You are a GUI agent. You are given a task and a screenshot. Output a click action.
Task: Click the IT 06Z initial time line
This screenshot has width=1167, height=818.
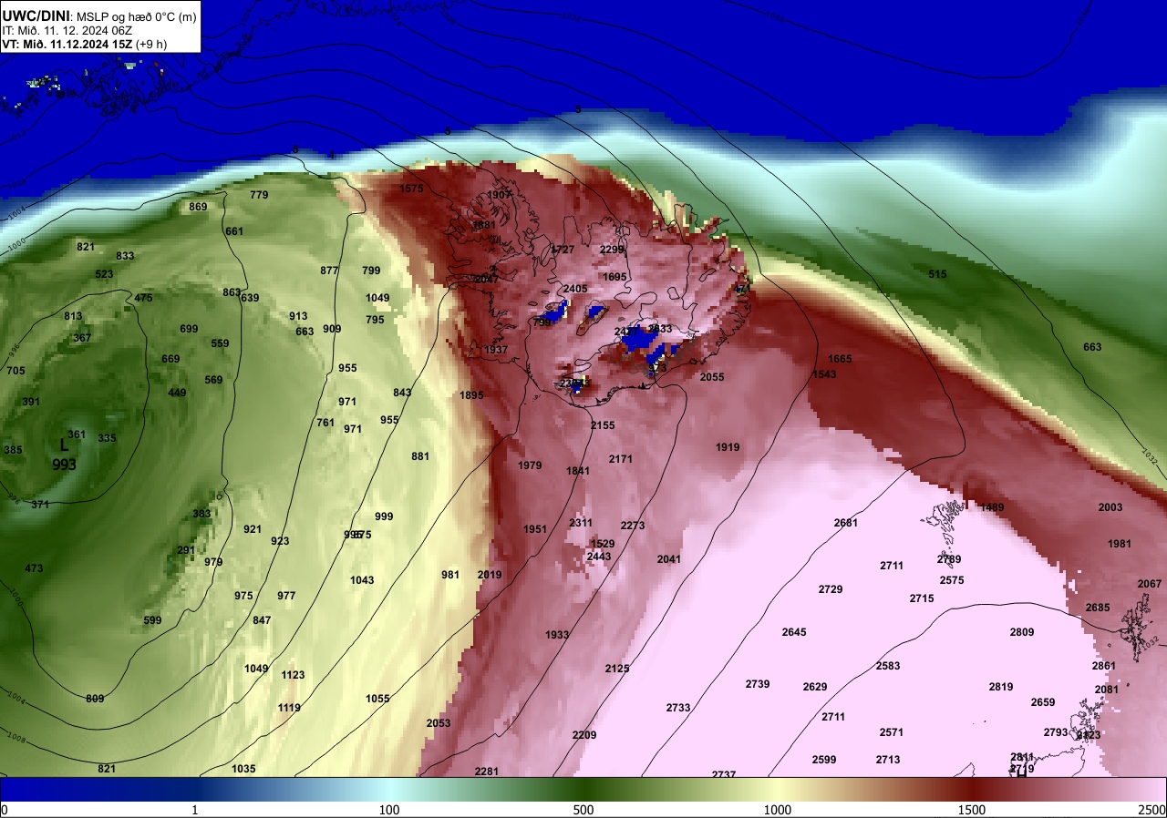[x=67, y=30]
